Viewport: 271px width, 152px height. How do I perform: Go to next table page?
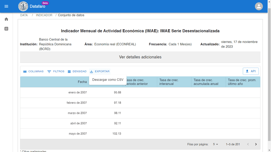pyautogui.click(x=256, y=144)
